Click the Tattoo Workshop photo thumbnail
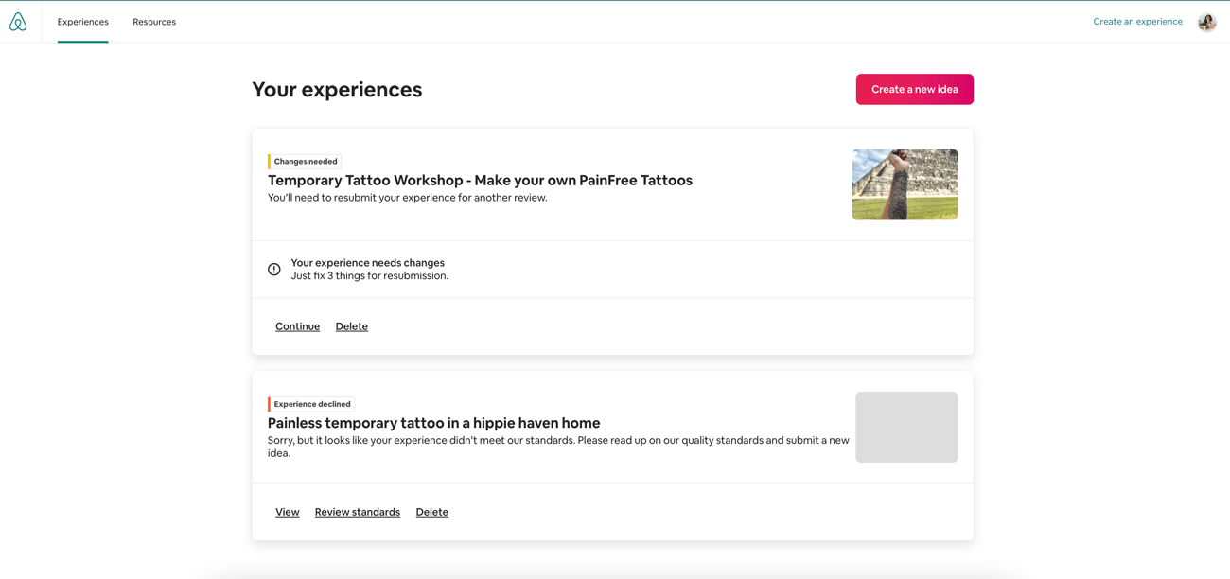This screenshot has width=1230, height=579. pyautogui.click(x=905, y=184)
